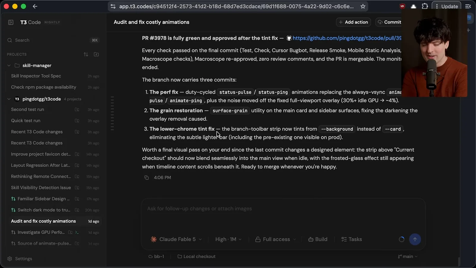This screenshot has height=268, width=476.
Task: Click the add project folder icon
Action: [96, 54]
